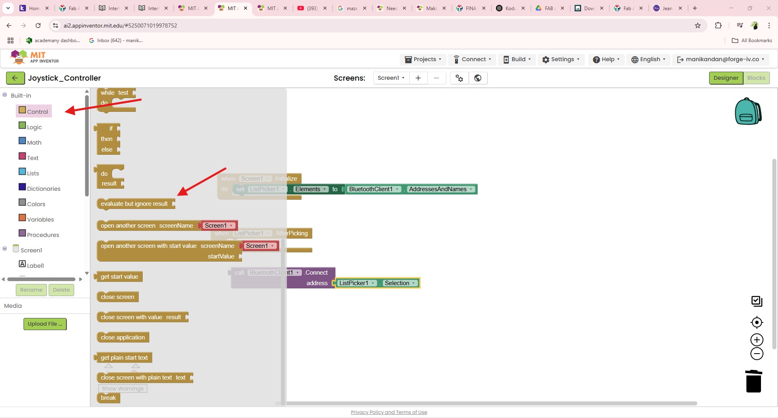Click the green back arrow button

(15, 78)
